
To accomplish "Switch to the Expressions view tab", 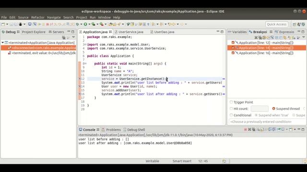I will tap(284, 32).
